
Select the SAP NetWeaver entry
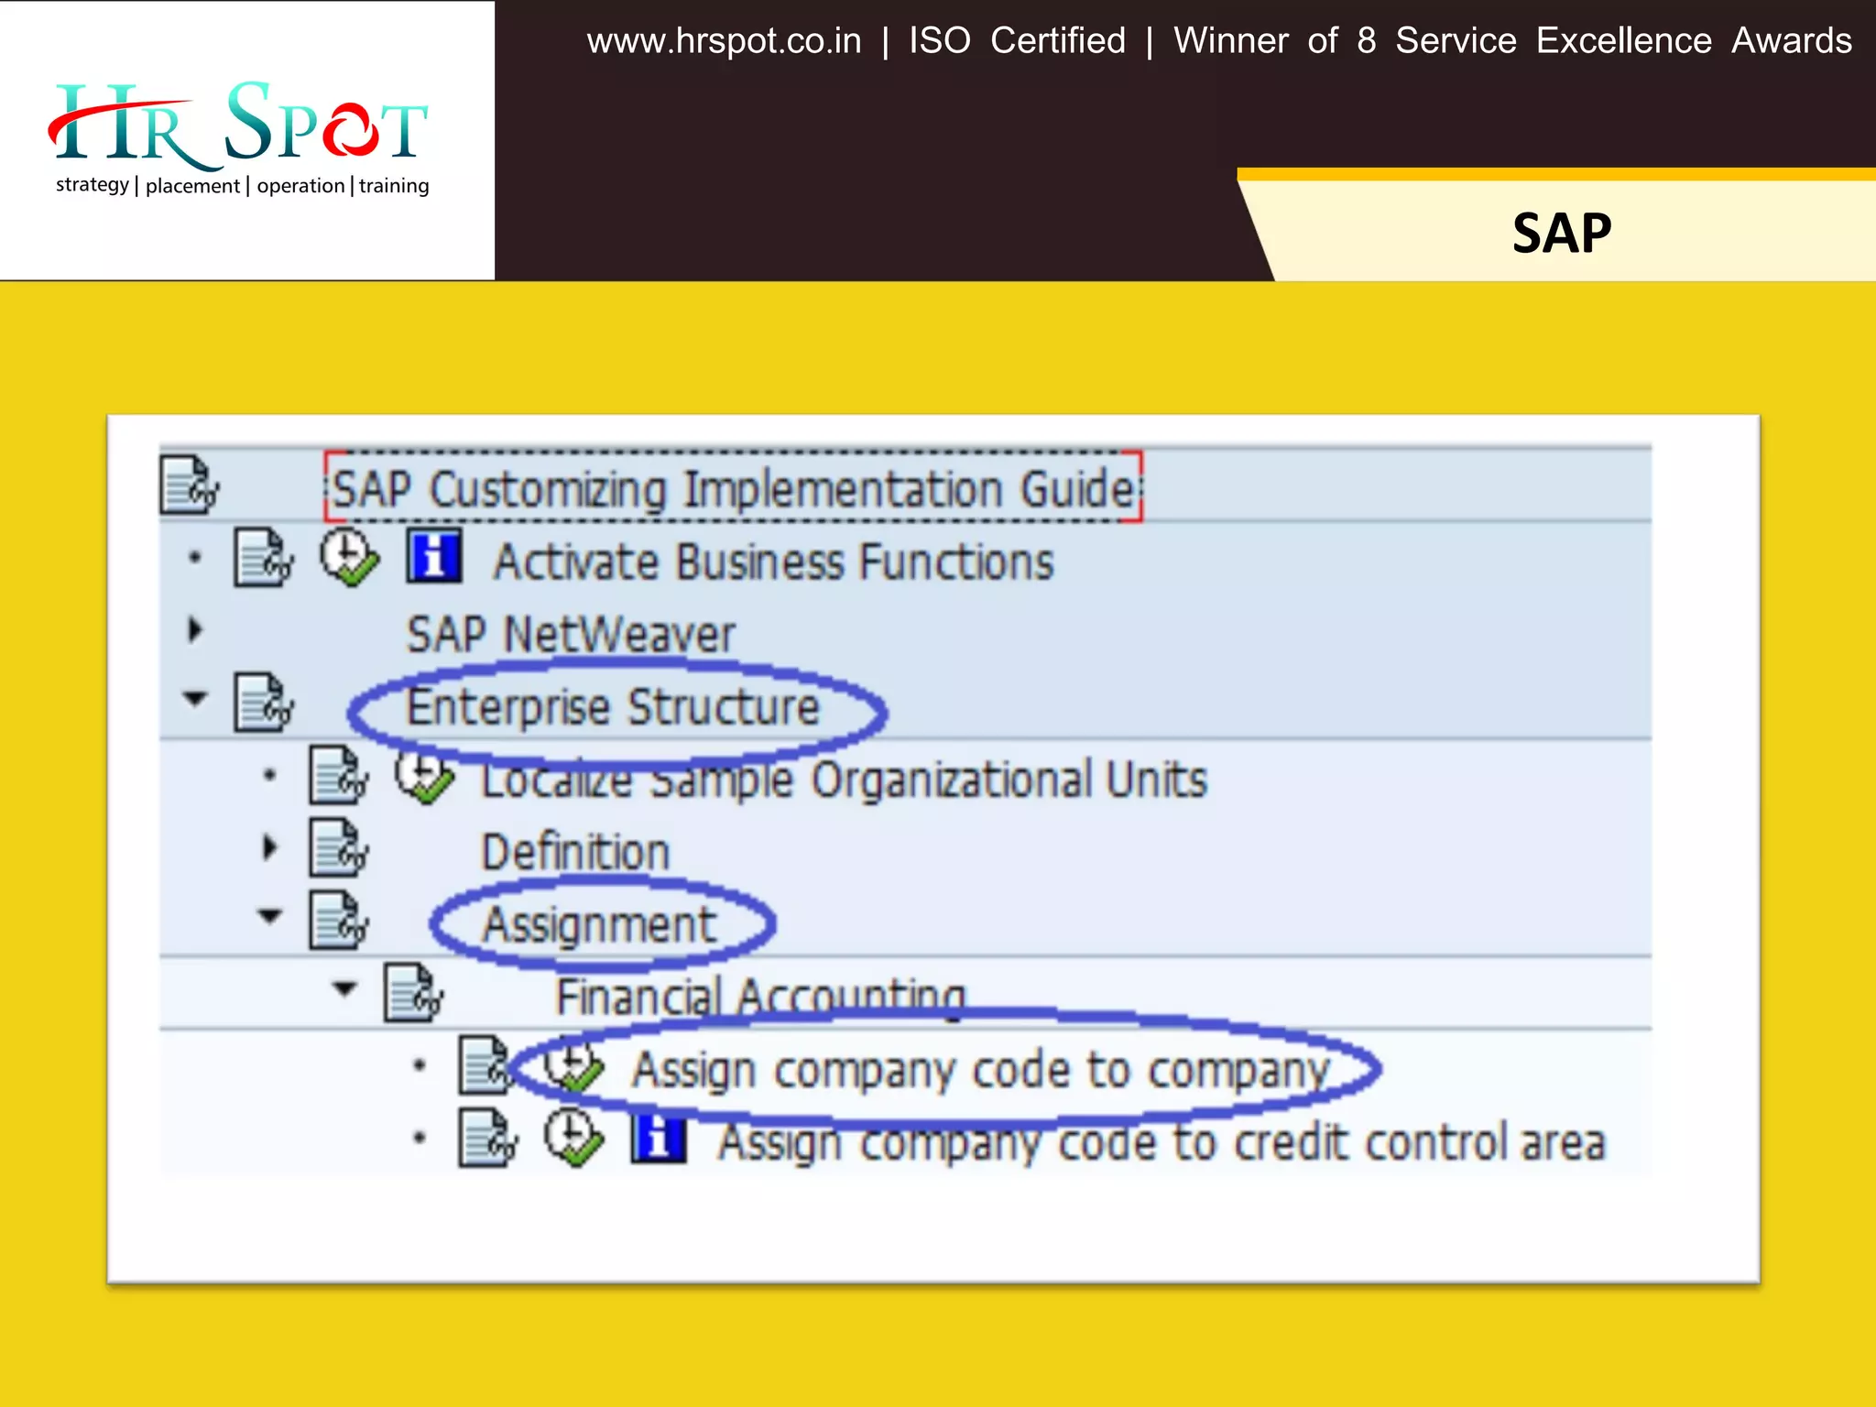tap(572, 634)
